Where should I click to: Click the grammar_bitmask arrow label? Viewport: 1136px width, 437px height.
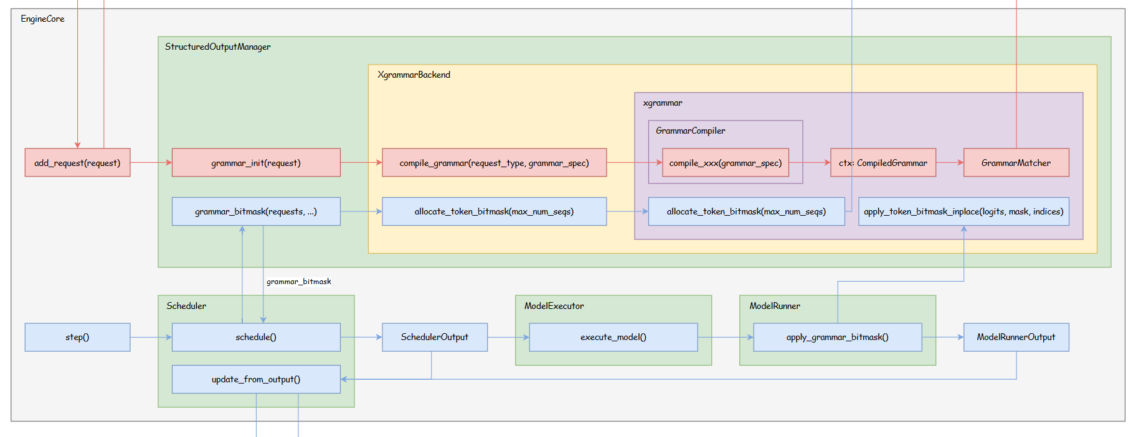coord(299,282)
